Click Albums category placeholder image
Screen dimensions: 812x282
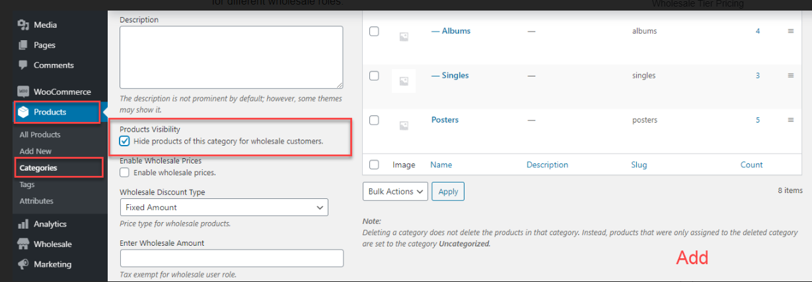(404, 37)
